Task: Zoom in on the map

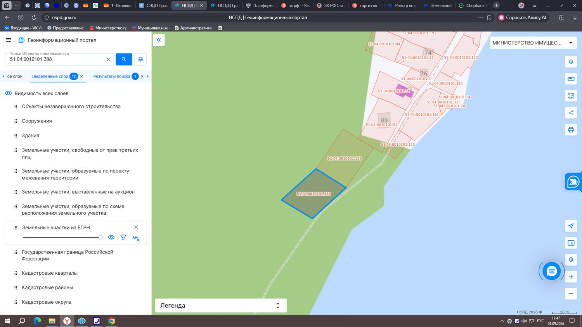Action: [x=571, y=277]
